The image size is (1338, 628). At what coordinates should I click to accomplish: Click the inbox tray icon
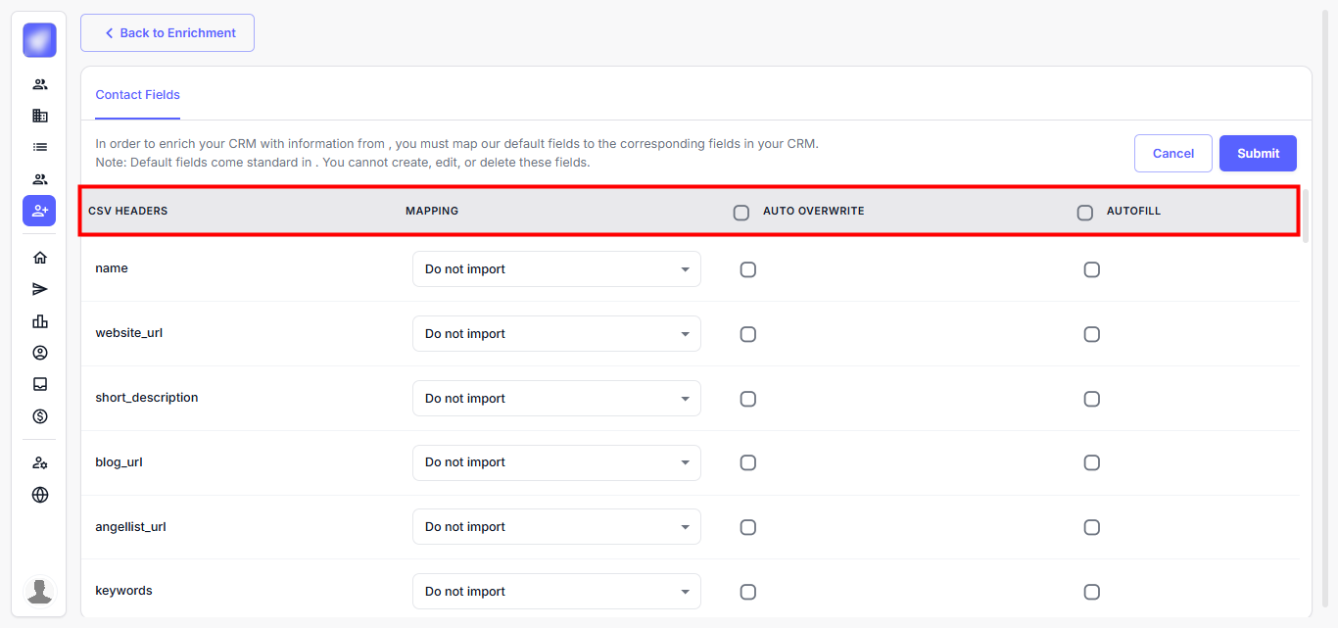point(40,384)
